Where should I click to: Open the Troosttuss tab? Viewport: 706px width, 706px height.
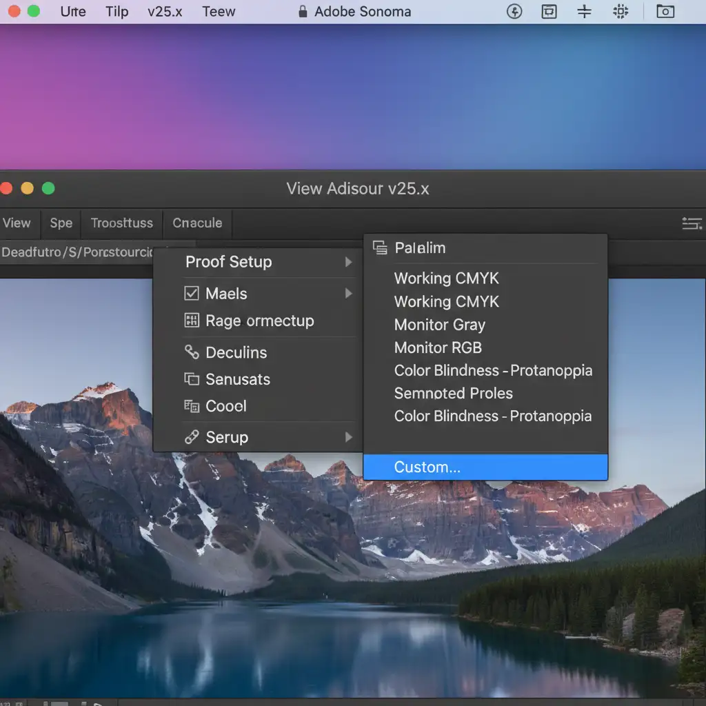point(121,223)
